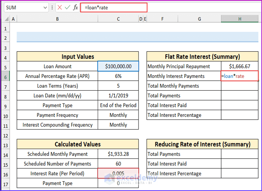
Task: Click the Reducing Rate of Interest heading
Action: click(202, 144)
